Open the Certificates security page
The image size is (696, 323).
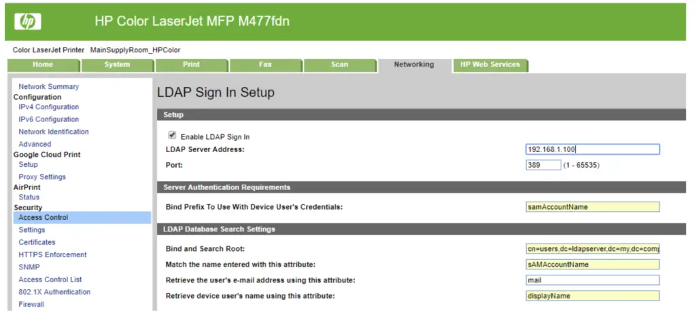click(37, 242)
